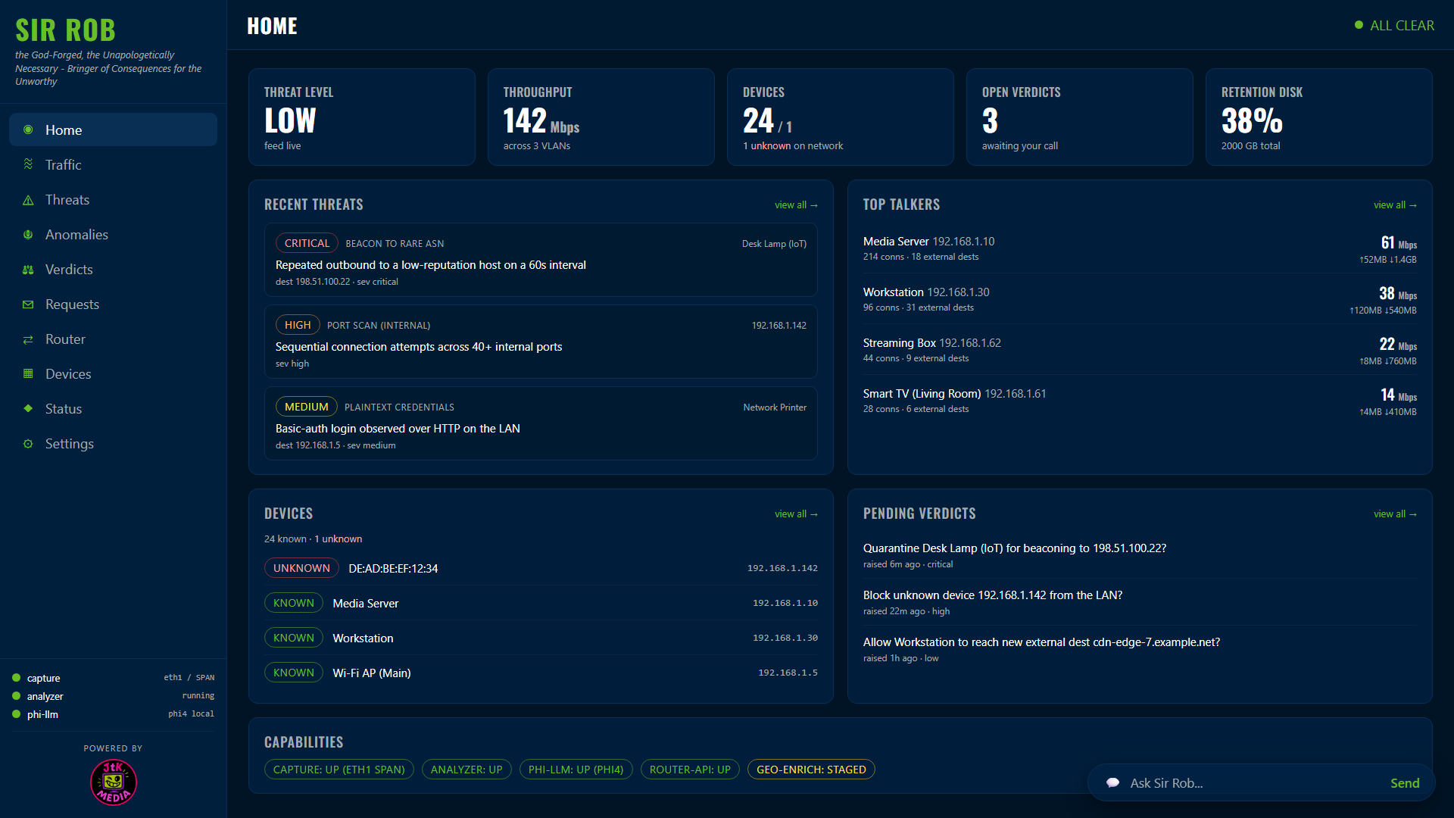Click the Verdicts icon in sidebar
This screenshot has height=818, width=1454.
click(x=28, y=270)
